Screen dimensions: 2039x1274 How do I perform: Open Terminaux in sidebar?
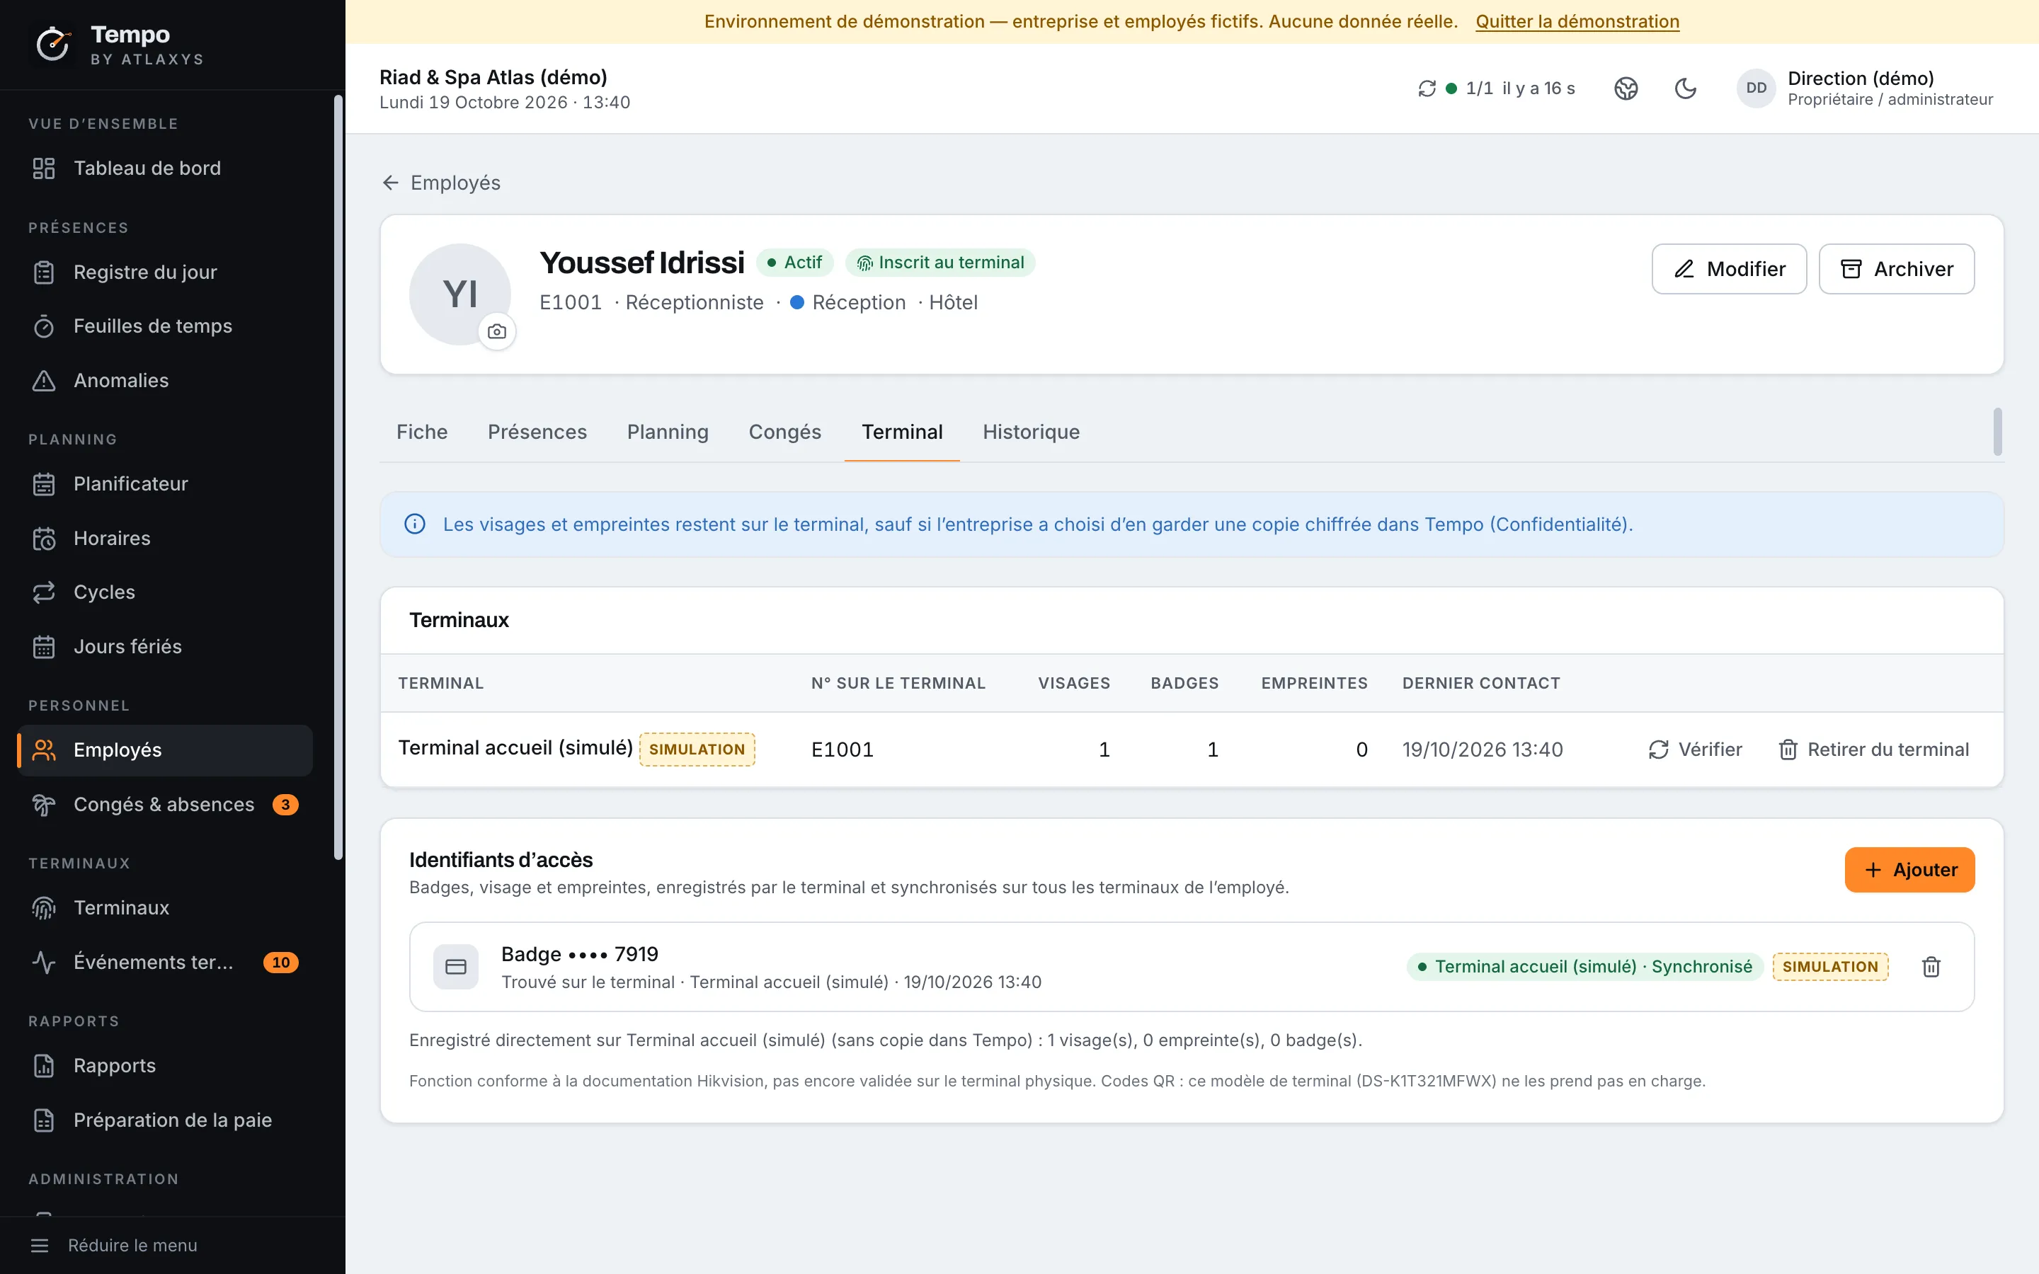click(164, 907)
